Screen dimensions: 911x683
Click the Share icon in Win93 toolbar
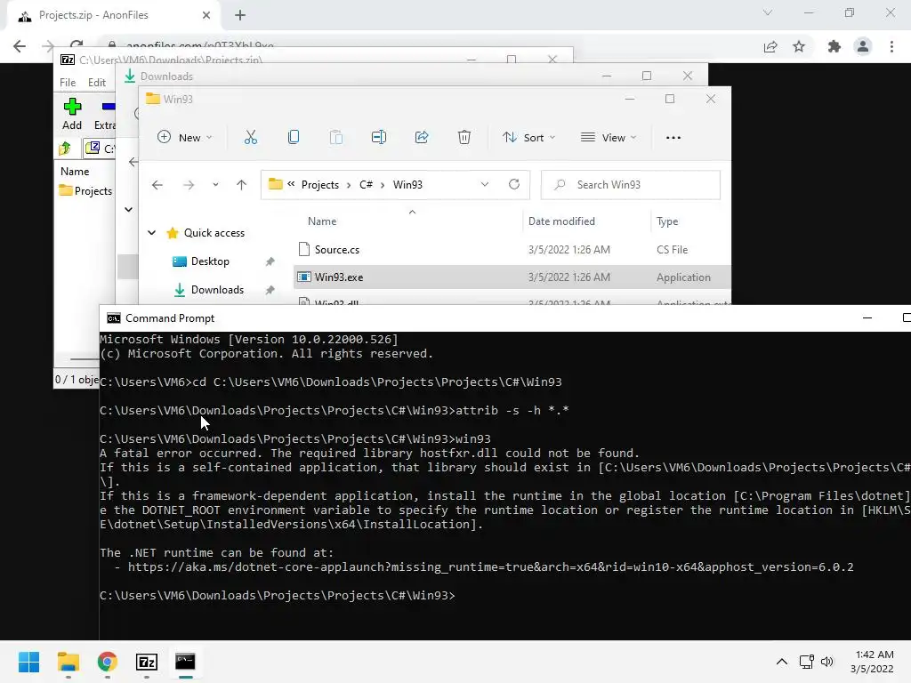coord(422,138)
